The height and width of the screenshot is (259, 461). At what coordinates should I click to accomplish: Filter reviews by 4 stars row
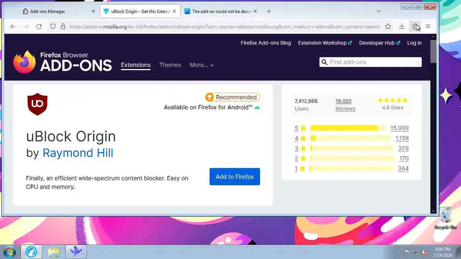point(352,138)
